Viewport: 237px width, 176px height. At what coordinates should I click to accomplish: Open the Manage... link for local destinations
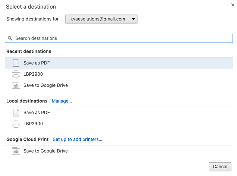coord(62,101)
